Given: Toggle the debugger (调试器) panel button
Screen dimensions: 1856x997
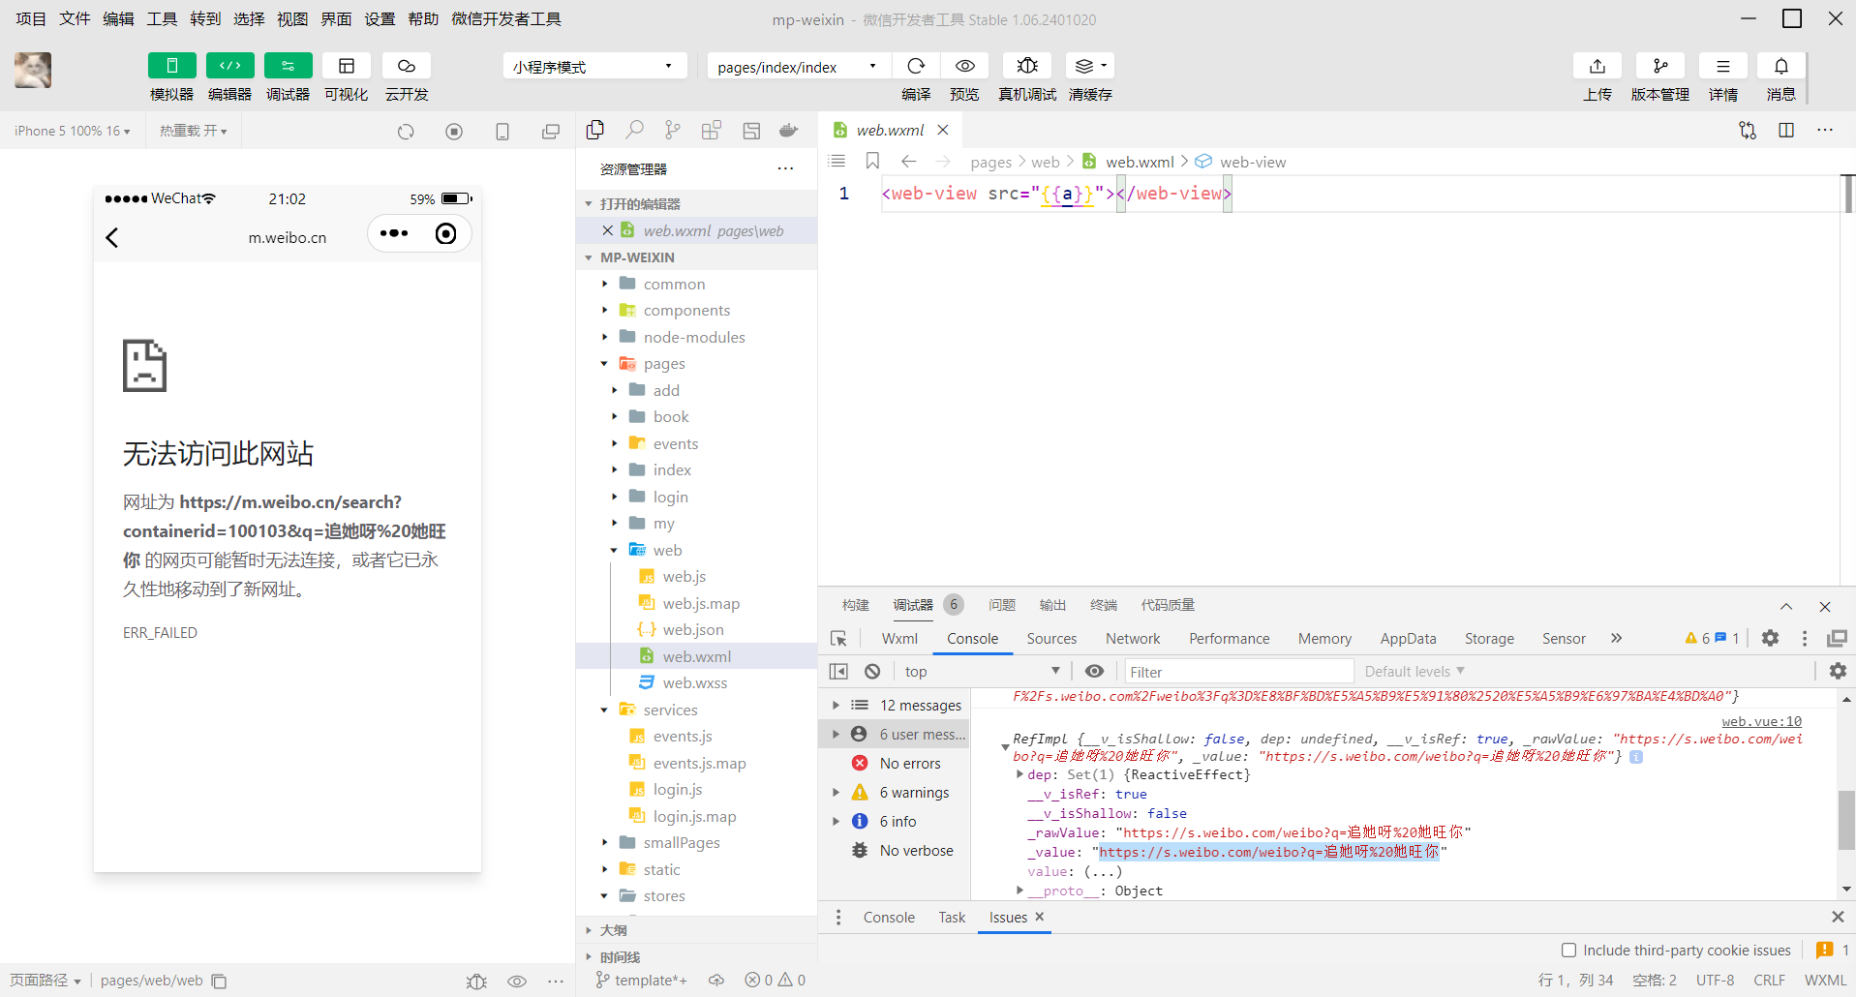Looking at the screenshot, I should 289,66.
